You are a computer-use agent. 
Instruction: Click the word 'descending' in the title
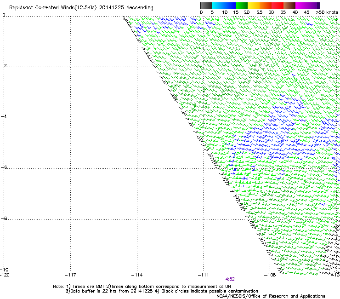140,8
